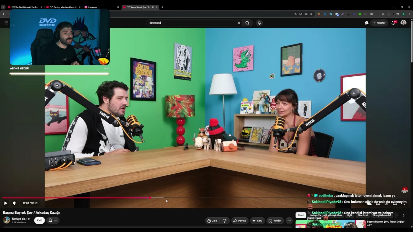Click the search magnifier button
This screenshot has width=413, height=232.
247,23
